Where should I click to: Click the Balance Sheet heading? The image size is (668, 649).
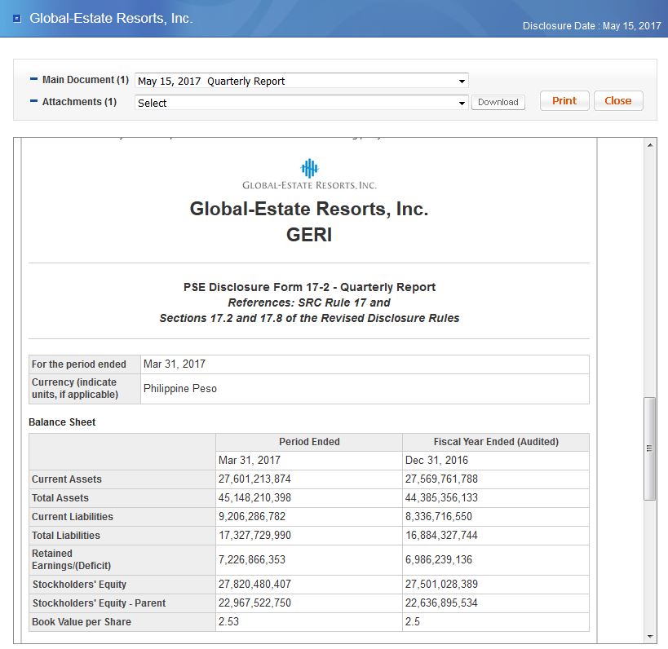pyautogui.click(x=62, y=422)
